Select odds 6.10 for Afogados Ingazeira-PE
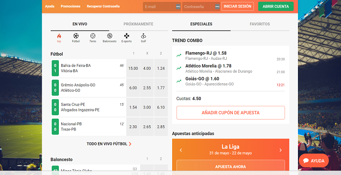This screenshot has height=175, width=341. (x=161, y=107)
